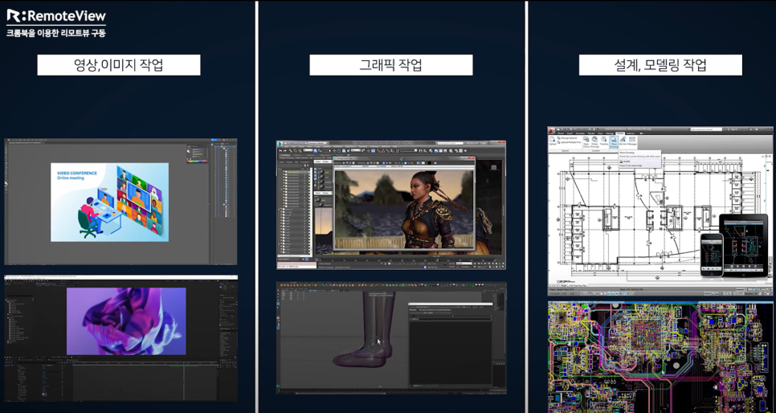Click the tablet device over AutoCAD drawing
Image resolution: width=776 pixels, height=413 pixels.
pyautogui.click(x=743, y=245)
